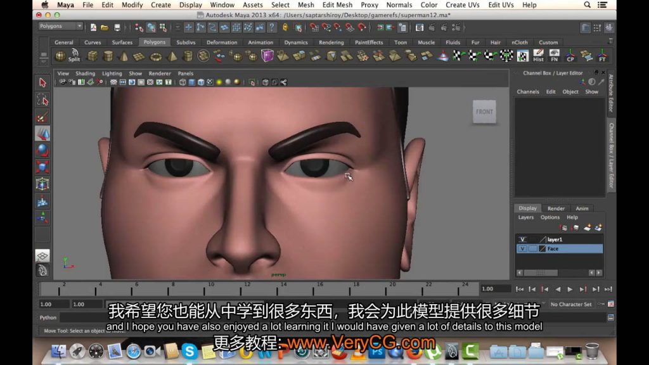
Task: Create a polygon torus from shelf
Action: (156, 56)
